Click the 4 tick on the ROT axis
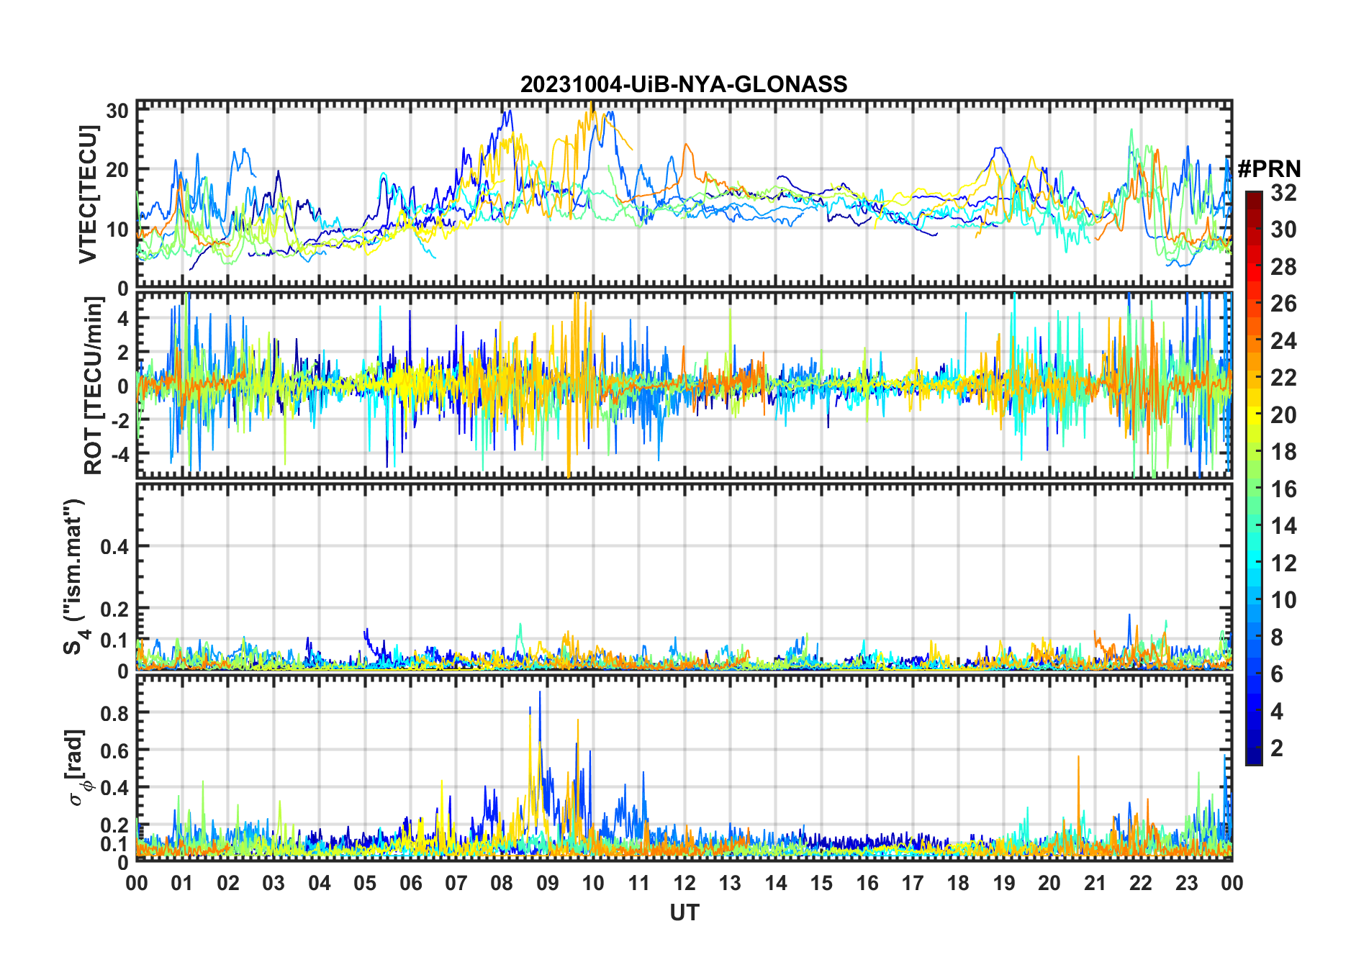 pos(124,318)
